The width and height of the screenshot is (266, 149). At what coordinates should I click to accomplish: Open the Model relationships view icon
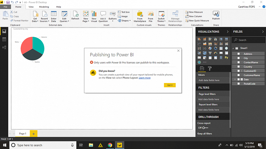tap(4, 47)
